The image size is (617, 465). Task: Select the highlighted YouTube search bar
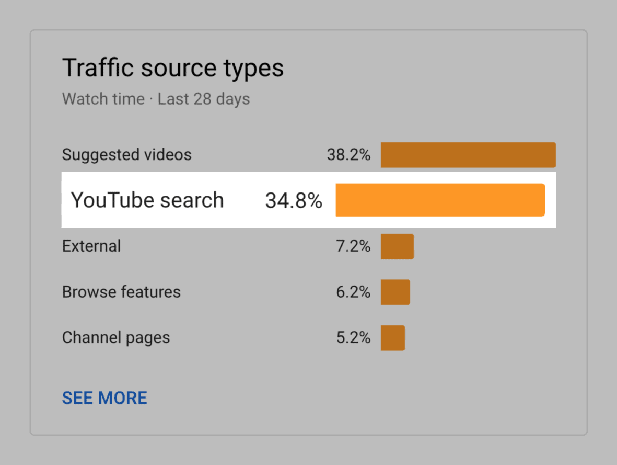tap(440, 200)
